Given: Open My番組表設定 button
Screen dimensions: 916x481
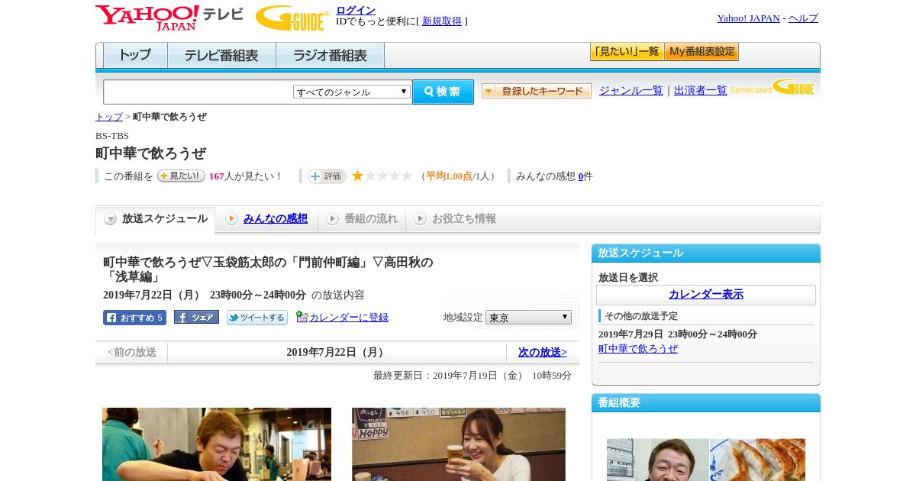Looking at the screenshot, I should pyautogui.click(x=702, y=52).
